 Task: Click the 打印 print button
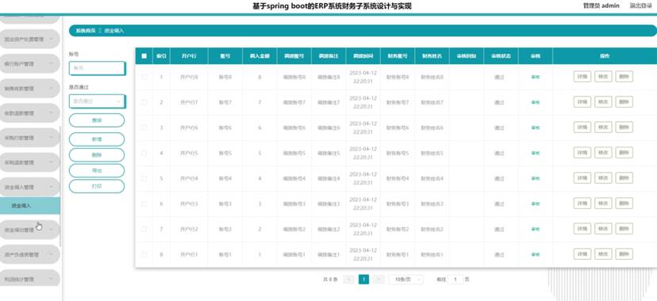point(97,186)
